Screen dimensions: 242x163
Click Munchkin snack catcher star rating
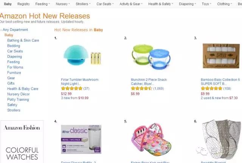141,89
